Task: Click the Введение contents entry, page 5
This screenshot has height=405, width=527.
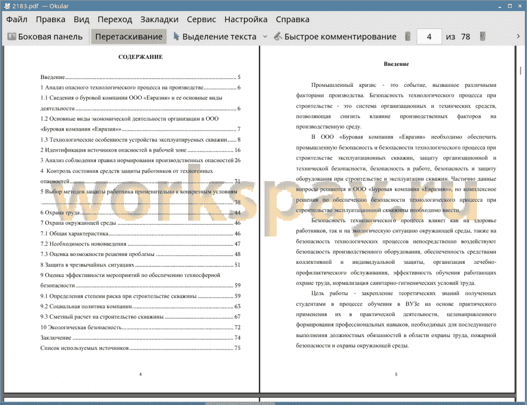Action: click(140, 77)
